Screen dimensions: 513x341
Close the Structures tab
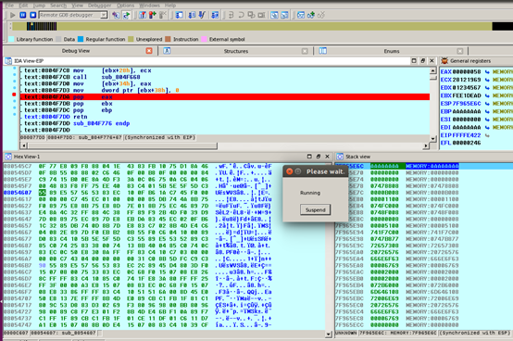pos(305,51)
